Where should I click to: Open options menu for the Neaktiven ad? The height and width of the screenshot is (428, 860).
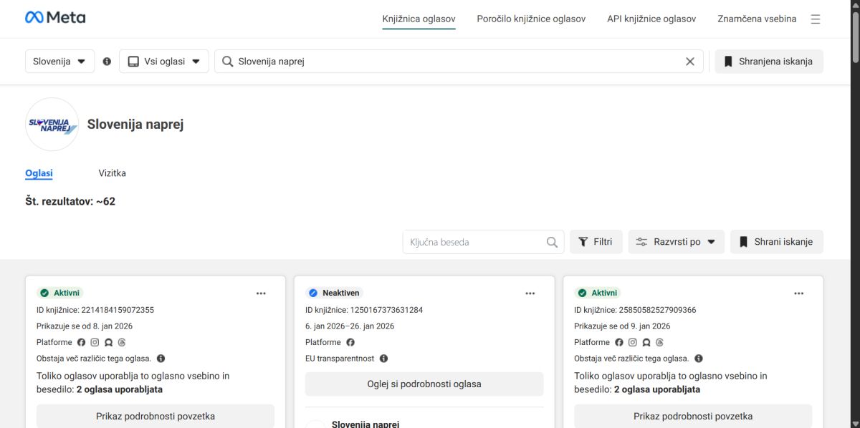point(530,293)
